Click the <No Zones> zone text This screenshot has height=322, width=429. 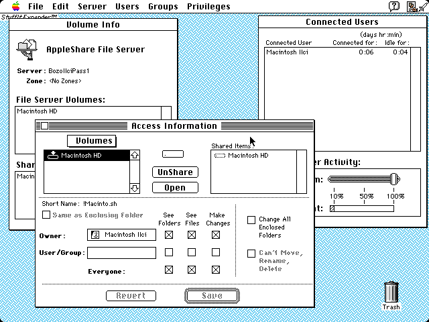[x=65, y=81]
